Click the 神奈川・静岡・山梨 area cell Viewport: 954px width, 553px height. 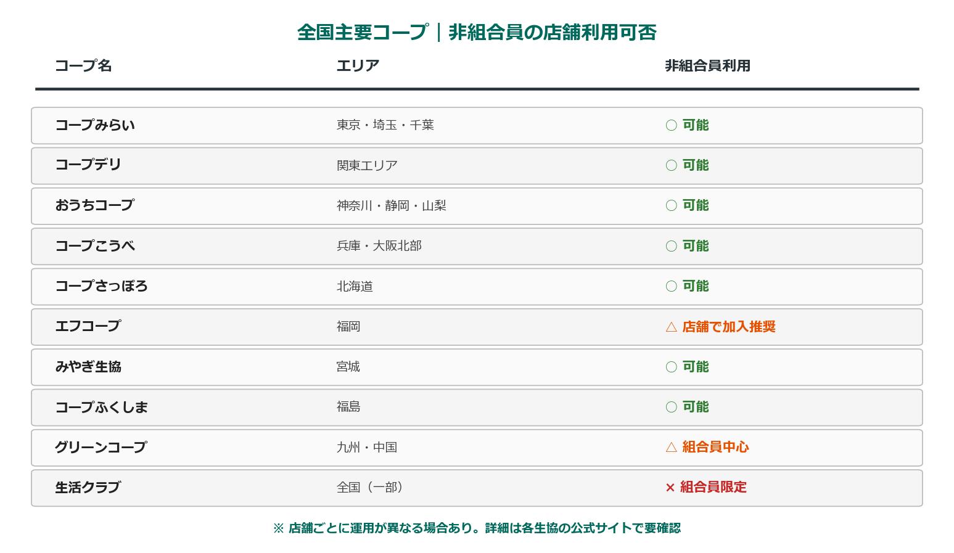click(392, 205)
